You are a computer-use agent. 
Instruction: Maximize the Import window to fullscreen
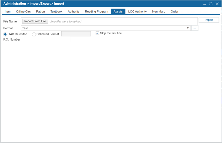211,4
